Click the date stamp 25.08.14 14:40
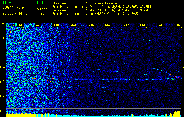The height and width of the screenshot is (117, 184). click(x=15, y=13)
